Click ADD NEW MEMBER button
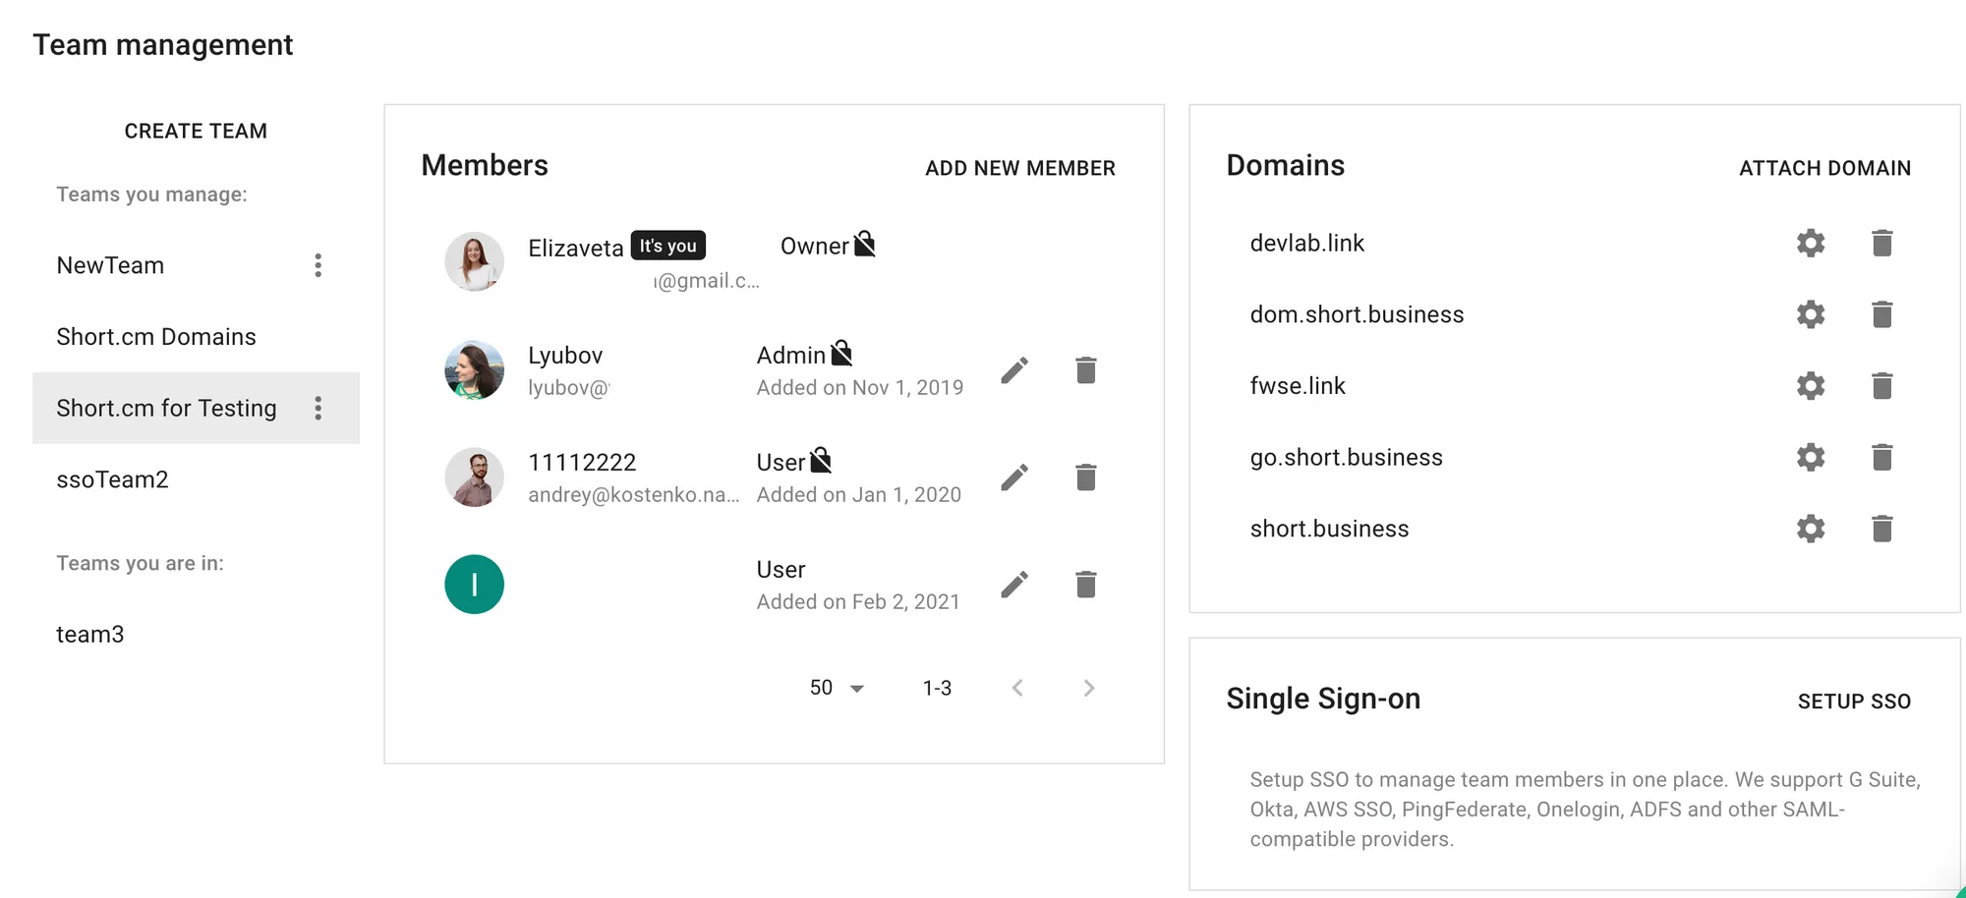Viewport: 1966px width, 898px height. (x=1020, y=168)
